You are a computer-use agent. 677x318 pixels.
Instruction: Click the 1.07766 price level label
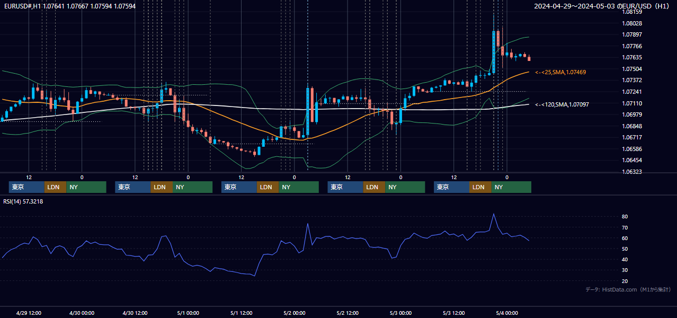tap(632, 46)
